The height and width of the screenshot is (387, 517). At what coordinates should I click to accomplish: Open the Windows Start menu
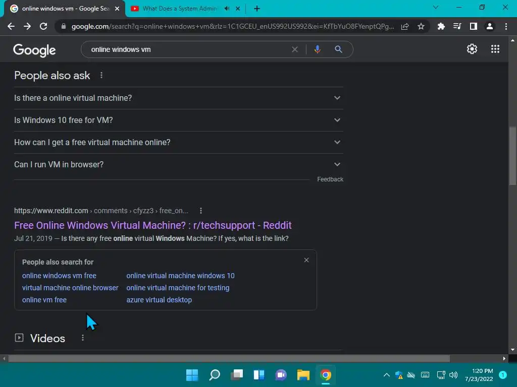[192, 375]
